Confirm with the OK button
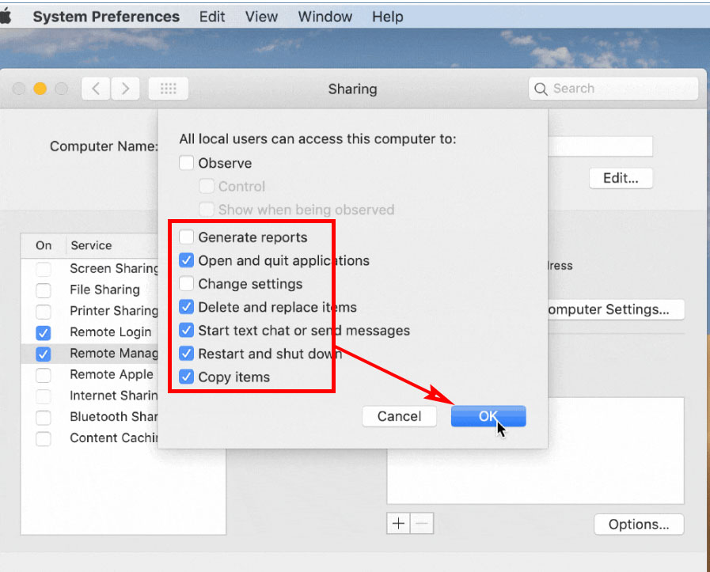710x572 pixels. [488, 416]
